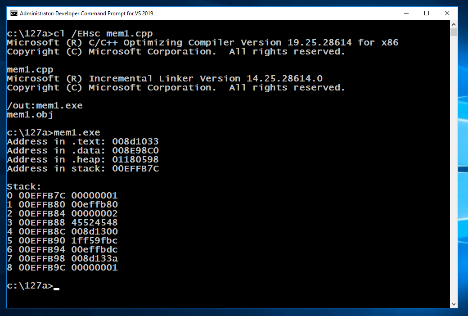Click stack row 7 value 008d133a
Viewport: 468px width, 316px height.
[94, 259]
